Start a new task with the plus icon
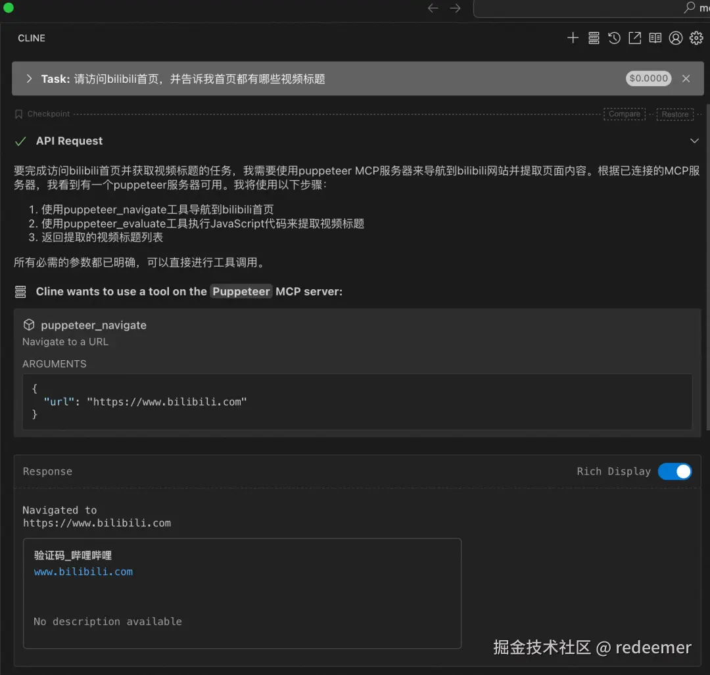The height and width of the screenshot is (675, 710). (x=573, y=37)
